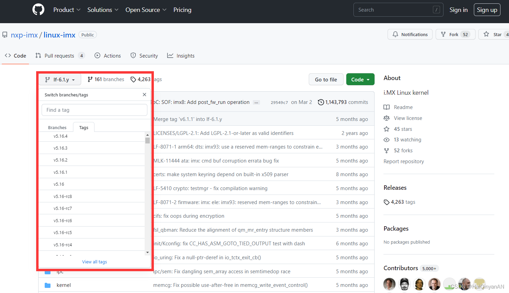Open the Contributors heading link

point(401,268)
